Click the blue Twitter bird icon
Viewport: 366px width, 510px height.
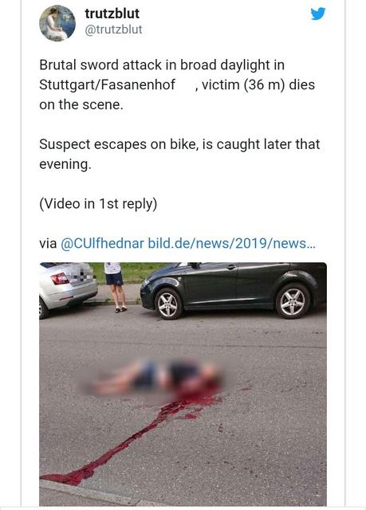(318, 14)
